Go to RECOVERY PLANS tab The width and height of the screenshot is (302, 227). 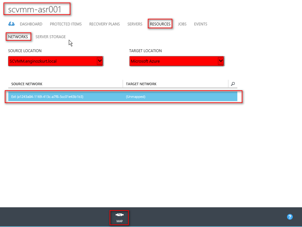[104, 24]
